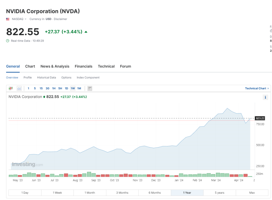This screenshot has height=200, width=272.
Task: Select the Profile sub-tab
Action: click(28, 77)
